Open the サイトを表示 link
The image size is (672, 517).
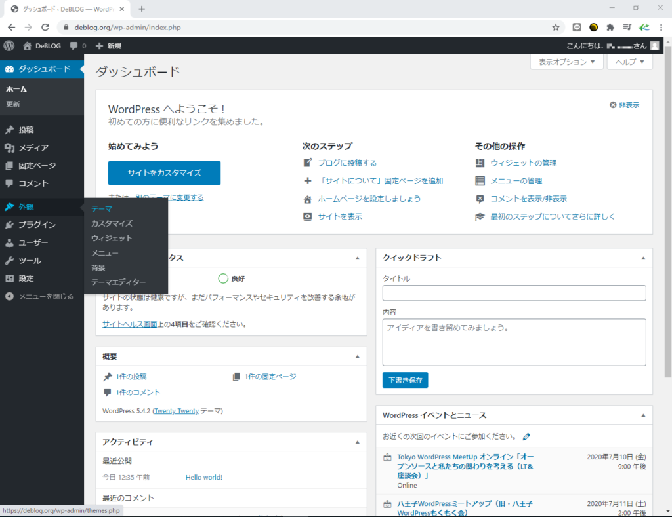(x=340, y=216)
